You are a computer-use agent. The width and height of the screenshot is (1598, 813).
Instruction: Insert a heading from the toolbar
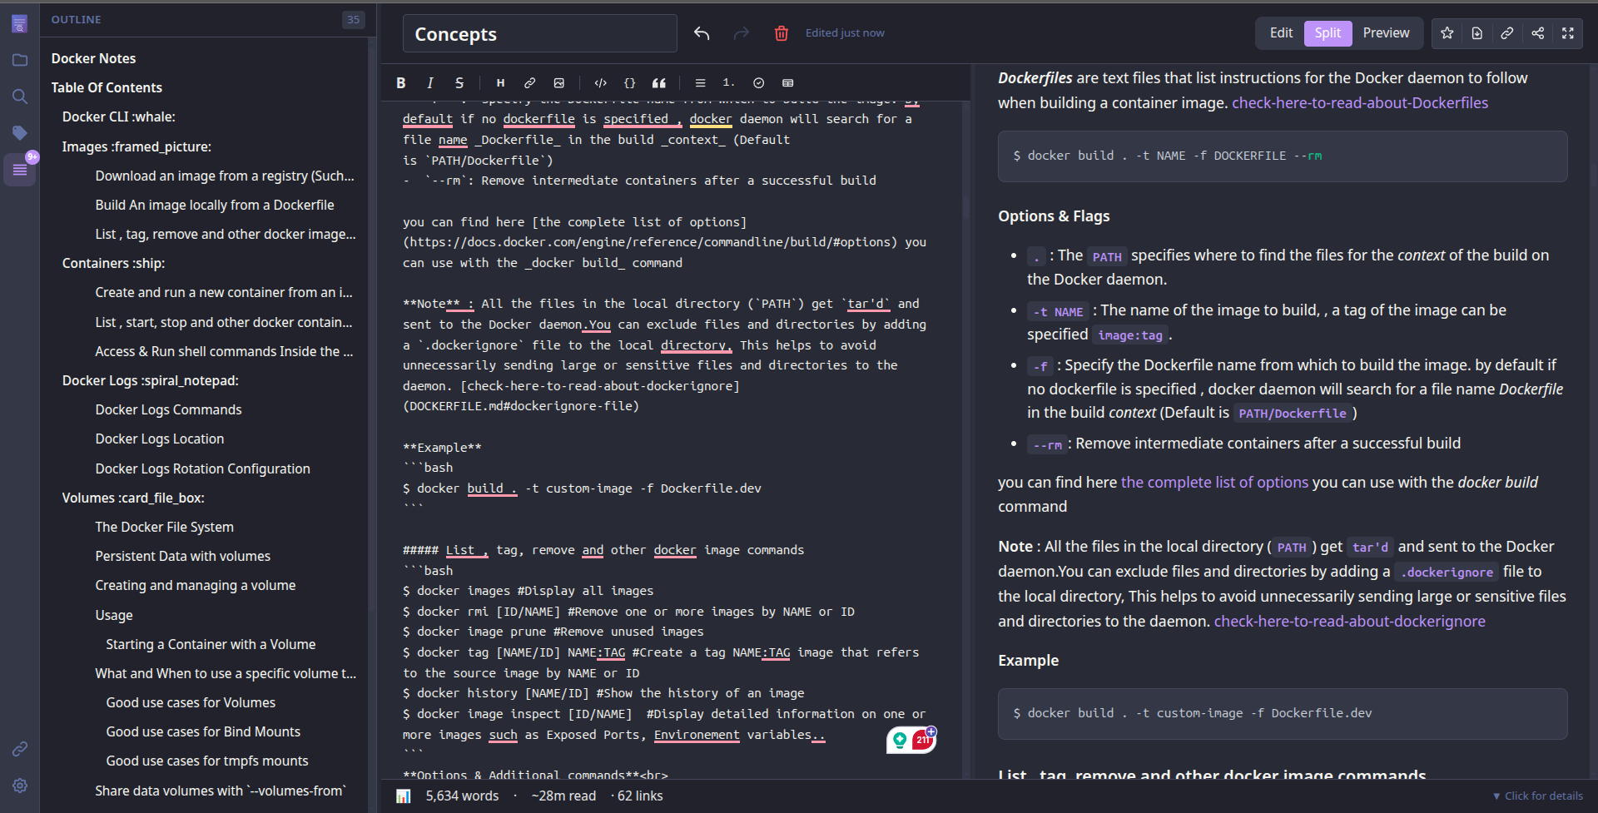coord(500,82)
